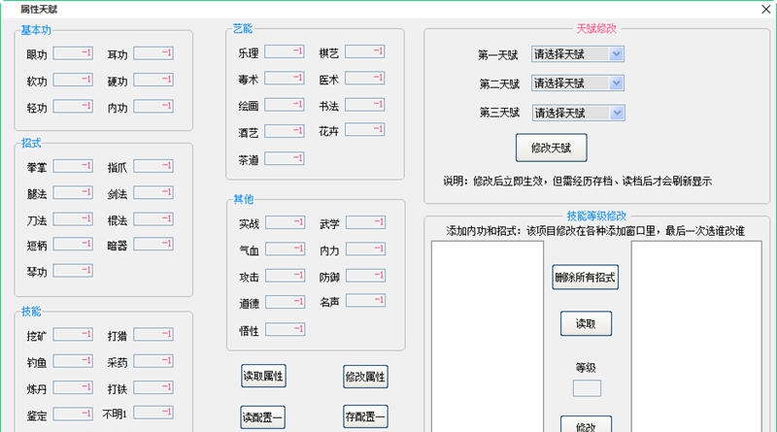The width and height of the screenshot is (777, 432).
Task: Click the 等级 level input box
Action: click(x=587, y=388)
